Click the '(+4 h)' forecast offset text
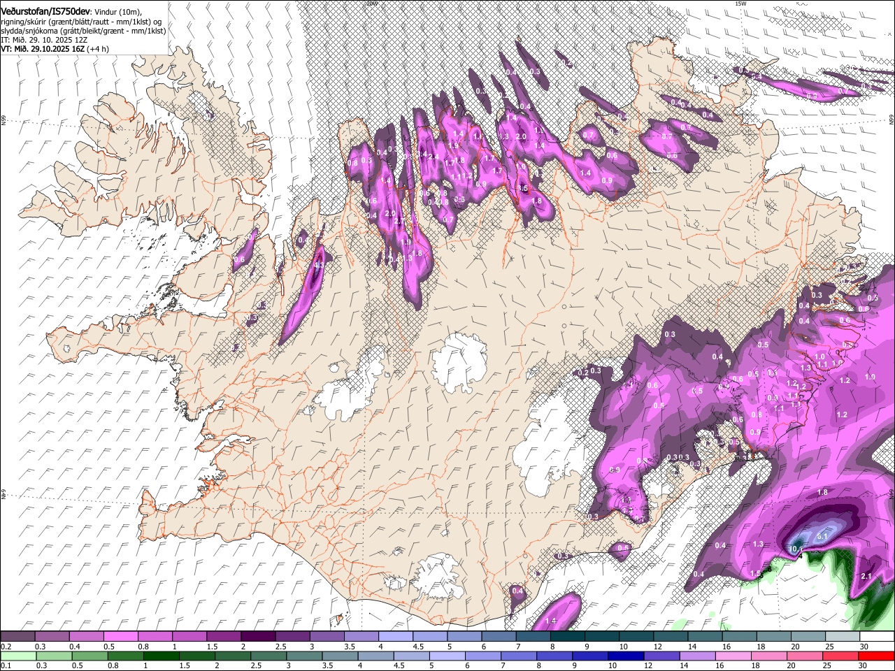The image size is (895, 671). point(98,49)
